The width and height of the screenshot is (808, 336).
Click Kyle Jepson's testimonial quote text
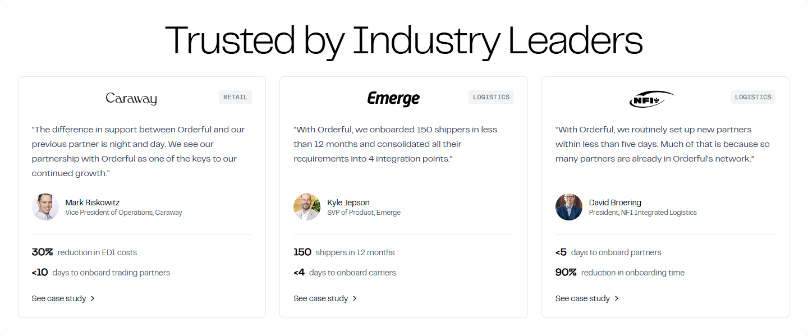click(394, 144)
